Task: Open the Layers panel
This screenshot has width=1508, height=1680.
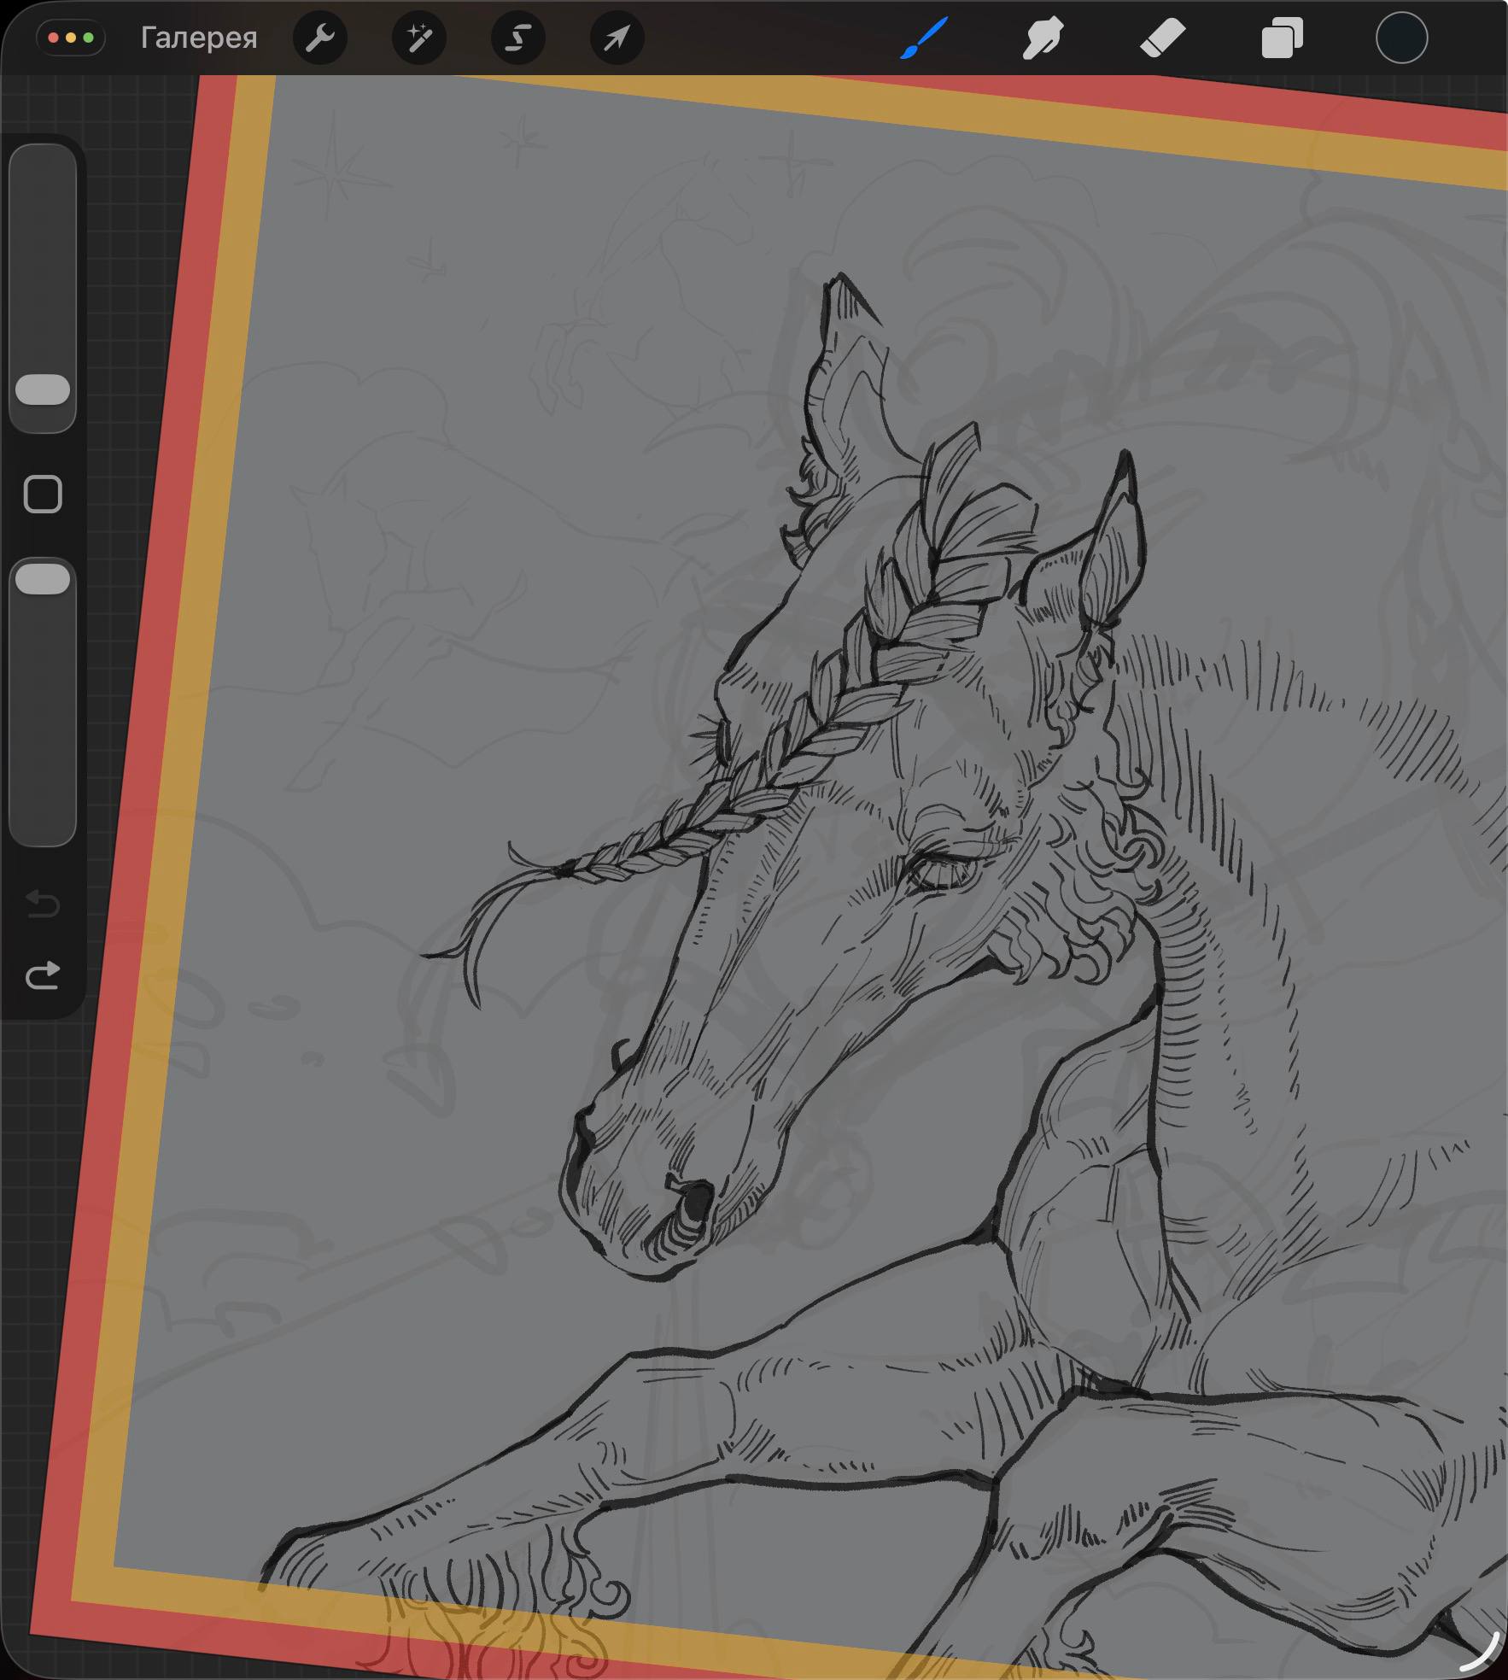Action: point(1282,38)
